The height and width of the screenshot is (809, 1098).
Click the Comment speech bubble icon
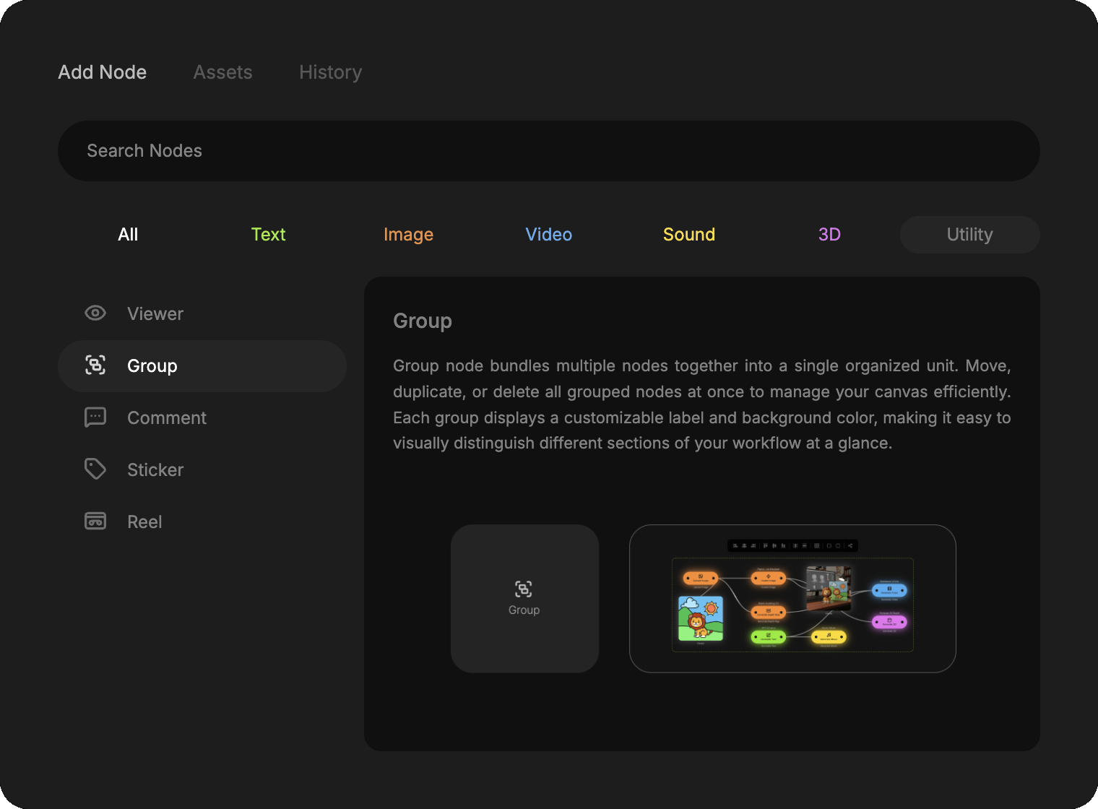point(95,418)
